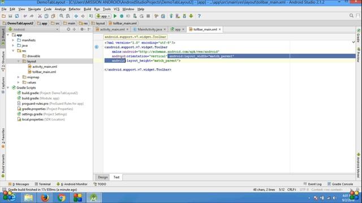Click the Paste icon in toolbar
The height and width of the screenshot is (203, 362).
tap(53, 16)
